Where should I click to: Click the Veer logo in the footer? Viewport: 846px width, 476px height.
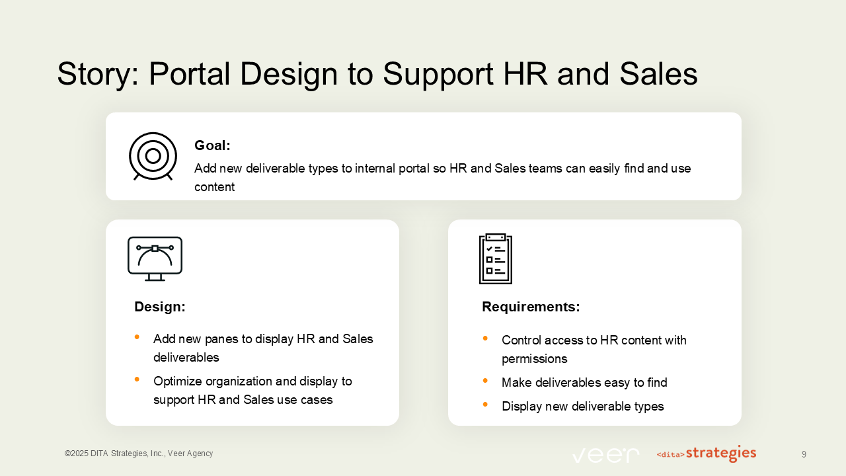click(x=605, y=454)
